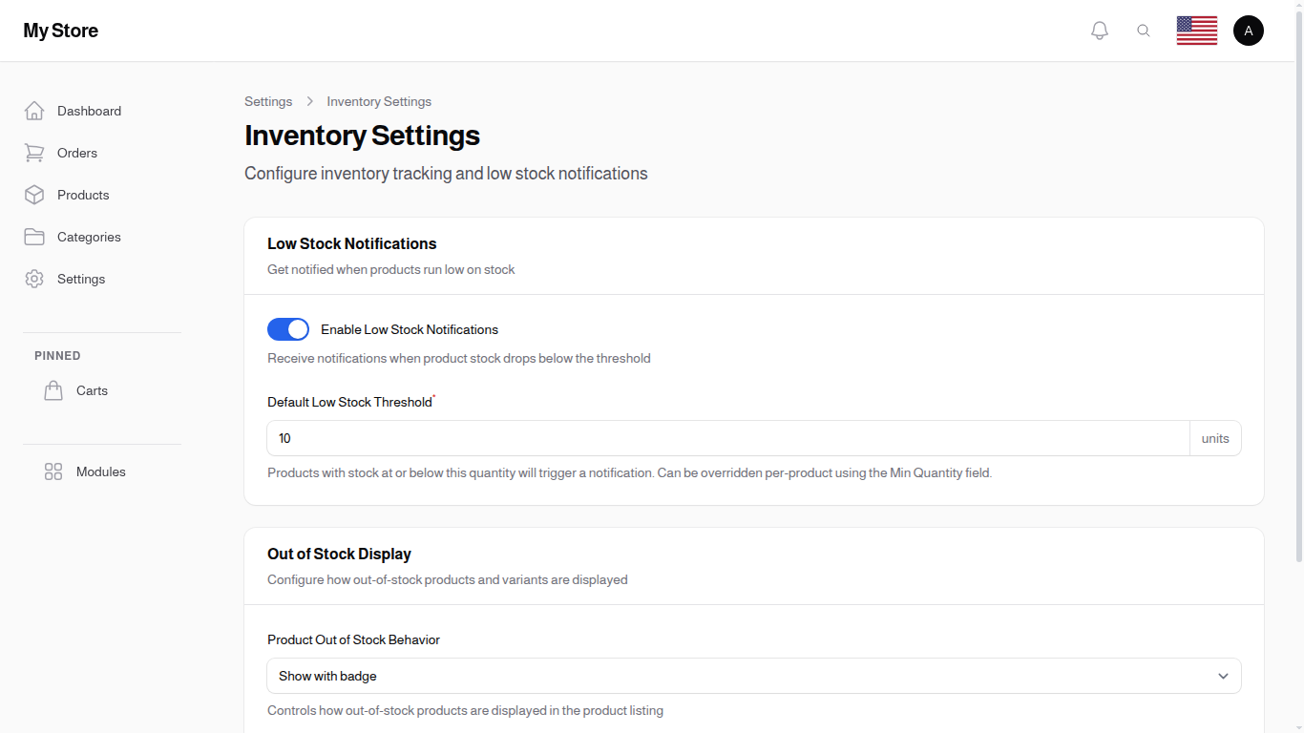Viewport: 1304px width, 733px height.
Task: Click the US flag language selector
Action: (x=1196, y=30)
